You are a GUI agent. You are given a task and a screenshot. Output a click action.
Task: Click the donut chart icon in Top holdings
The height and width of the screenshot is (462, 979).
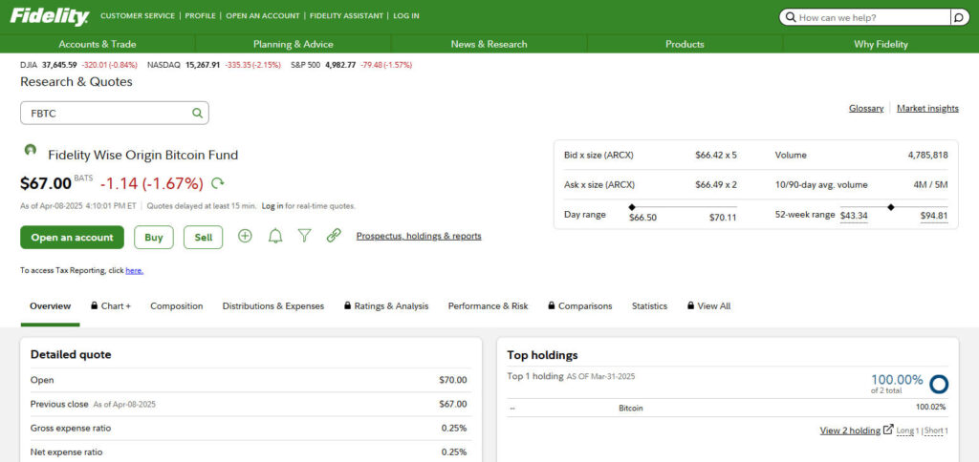[939, 384]
